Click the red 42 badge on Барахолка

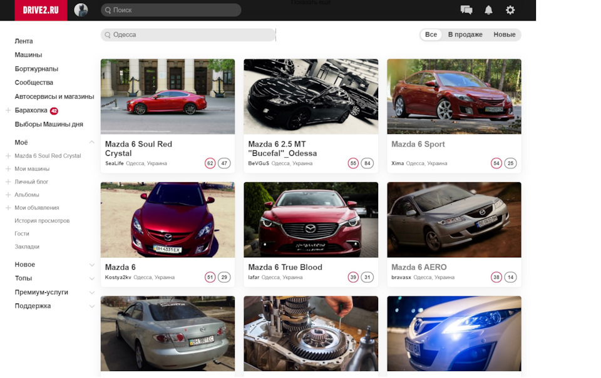pyautogui.click(x=54, y=111)
